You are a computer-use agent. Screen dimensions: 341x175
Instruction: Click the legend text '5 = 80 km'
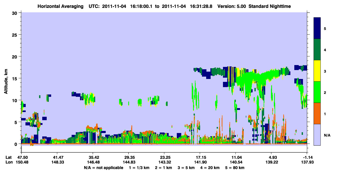click(x=235, y=168)
